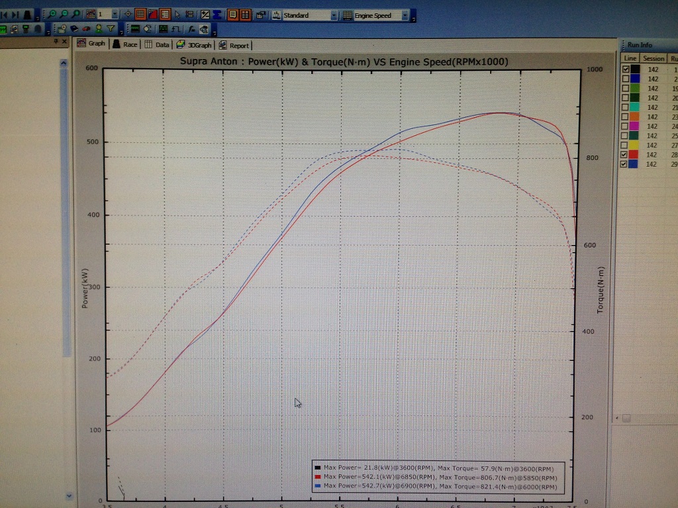The image size is (678, 508).
Task: Click the funnel filter icon
Action: coord(111,29)
